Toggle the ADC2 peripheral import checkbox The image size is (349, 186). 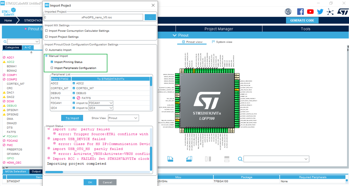click(x=74, y=83)
